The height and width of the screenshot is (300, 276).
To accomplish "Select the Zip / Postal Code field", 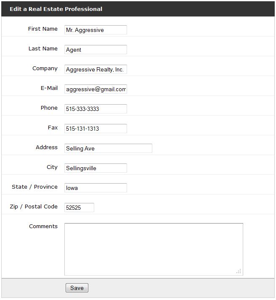I will coord(79,208).
